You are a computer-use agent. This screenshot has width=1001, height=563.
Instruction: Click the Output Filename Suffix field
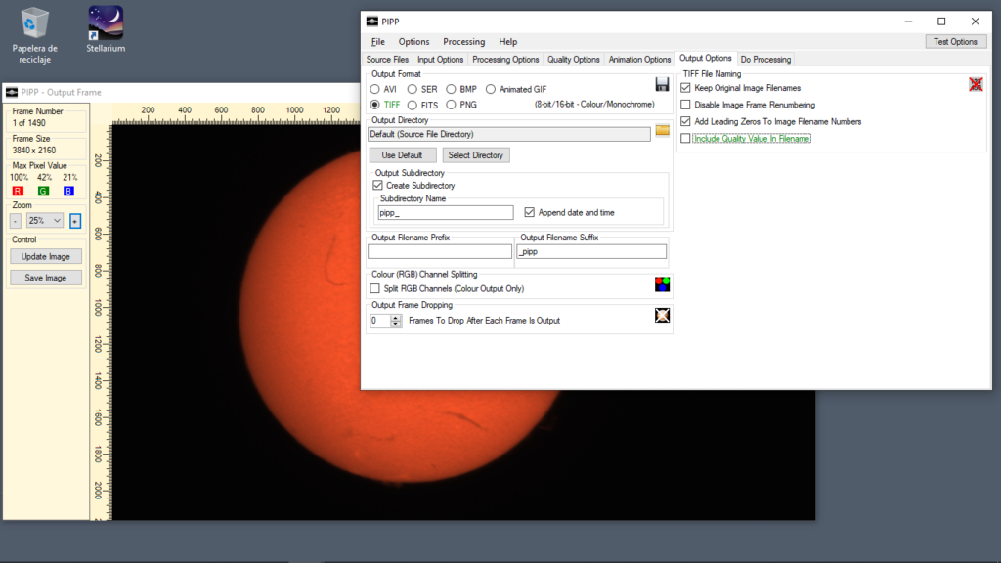[591, 251]
